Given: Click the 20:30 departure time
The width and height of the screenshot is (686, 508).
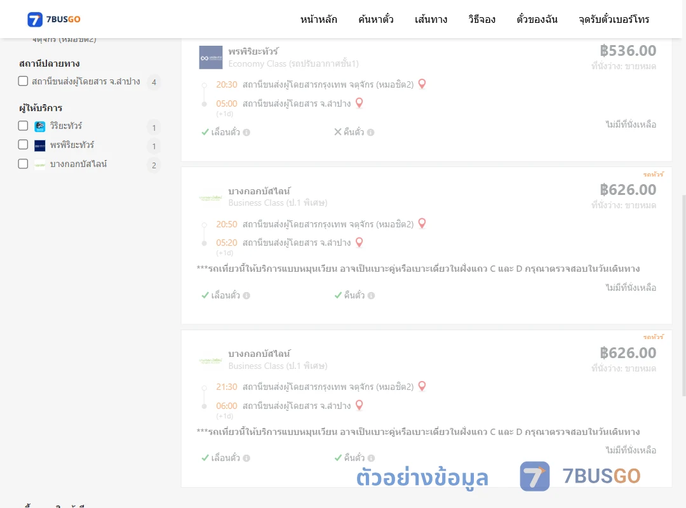Looking at the screenshot, I should tap(227, 84).
